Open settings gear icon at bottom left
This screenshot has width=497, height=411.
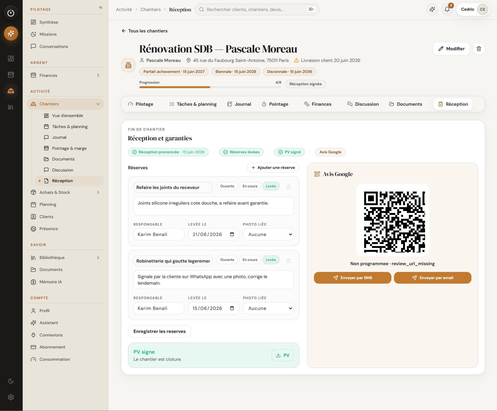(11, 397)
